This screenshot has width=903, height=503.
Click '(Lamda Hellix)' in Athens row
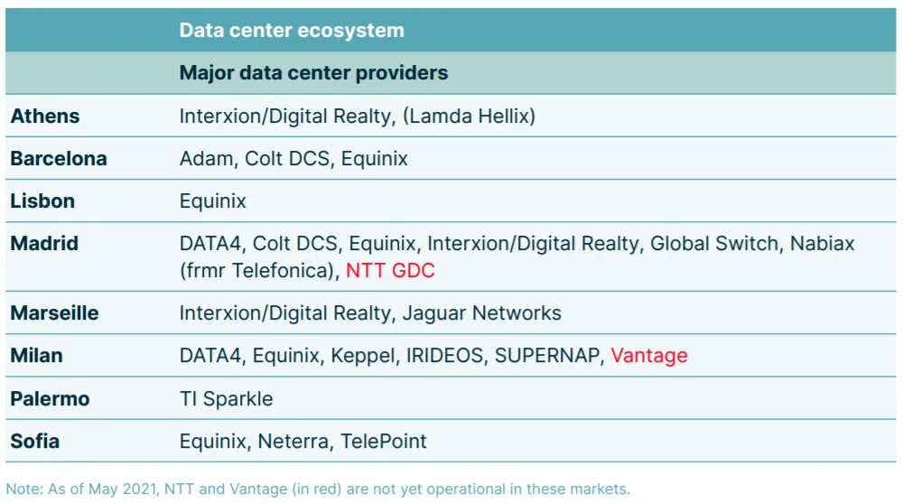tap(469, 116)
